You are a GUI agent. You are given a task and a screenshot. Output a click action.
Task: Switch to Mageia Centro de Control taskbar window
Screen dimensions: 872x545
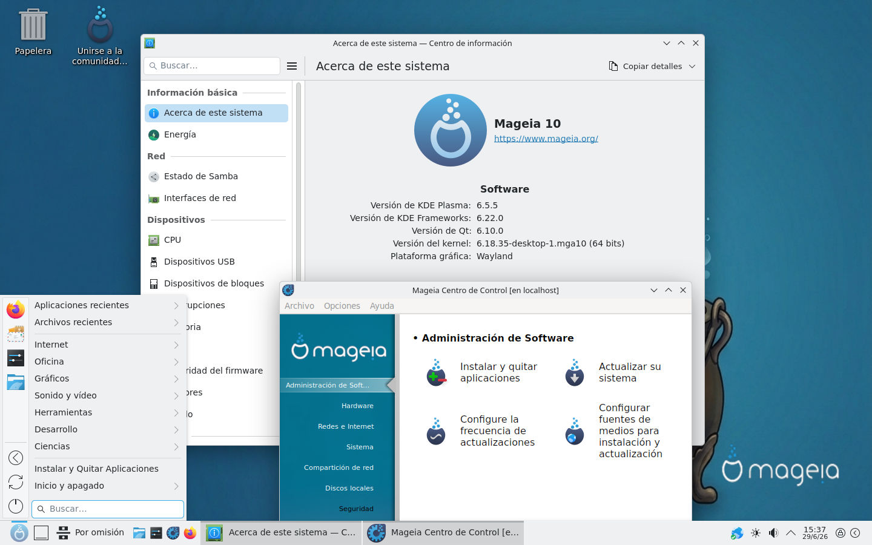443,533
